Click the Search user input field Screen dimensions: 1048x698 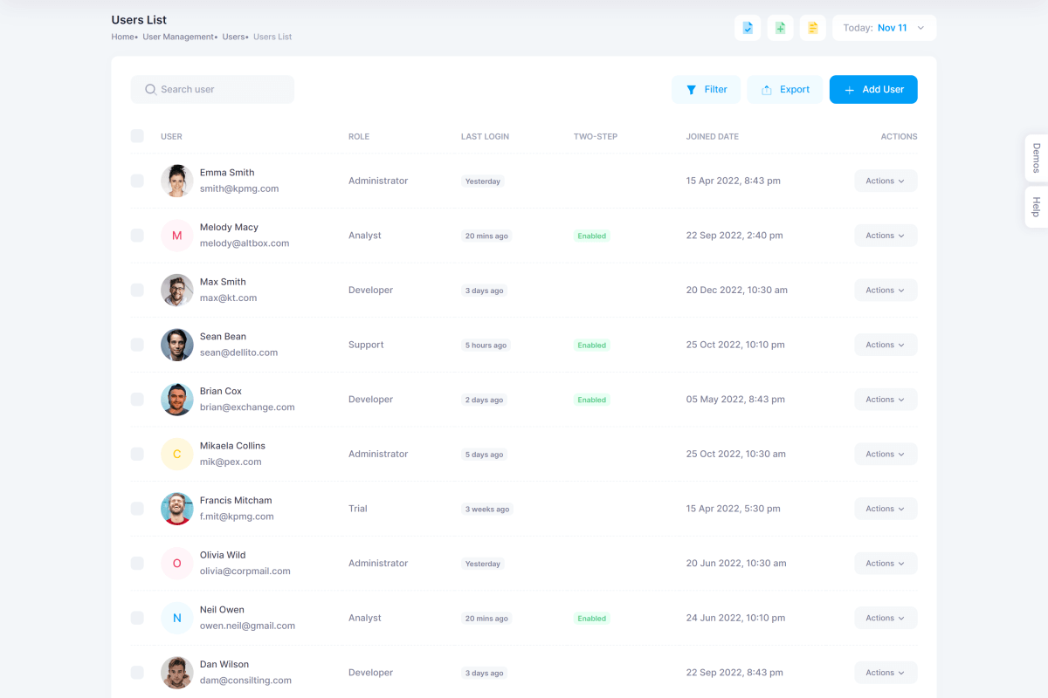[212, 89]
